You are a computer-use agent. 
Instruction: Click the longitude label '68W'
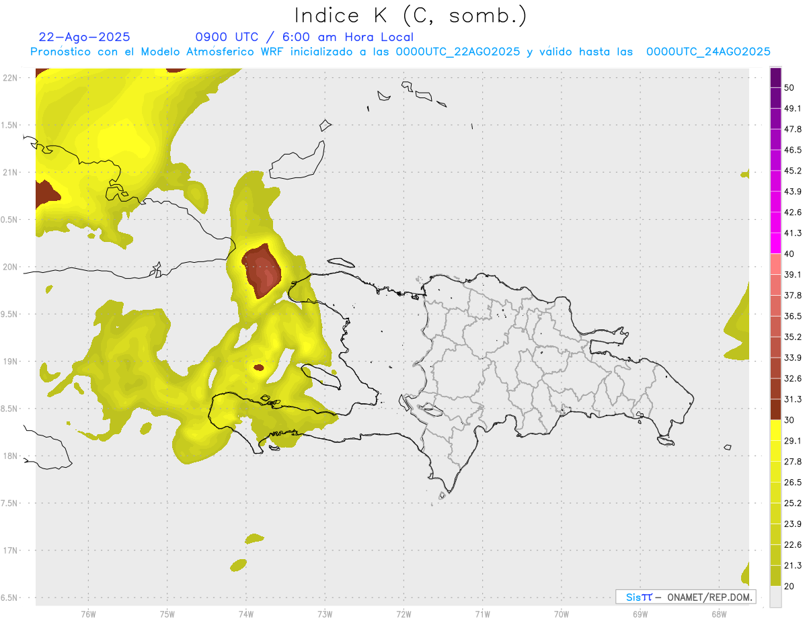[x=719, y=614]
